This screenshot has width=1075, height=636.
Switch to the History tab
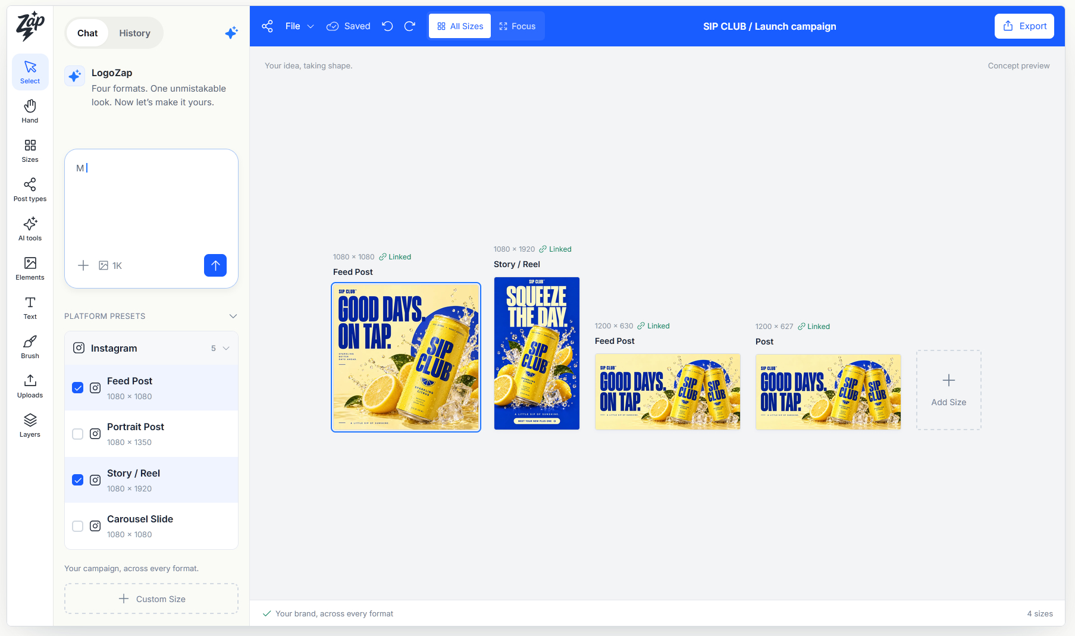tap(134, 33)
